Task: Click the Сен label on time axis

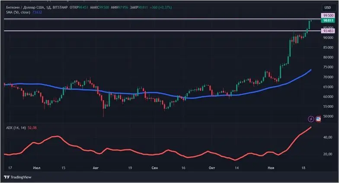Action: tap(155, 167)
